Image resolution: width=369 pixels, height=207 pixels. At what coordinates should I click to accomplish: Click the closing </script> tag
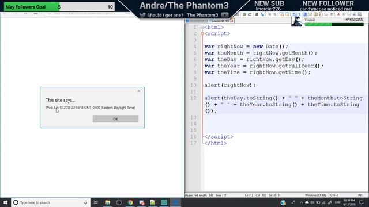tap(219, 137)
